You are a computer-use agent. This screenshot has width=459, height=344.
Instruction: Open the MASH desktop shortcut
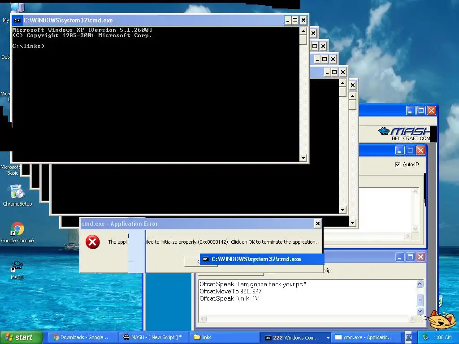pyautogui.click(x=17, y=270)
